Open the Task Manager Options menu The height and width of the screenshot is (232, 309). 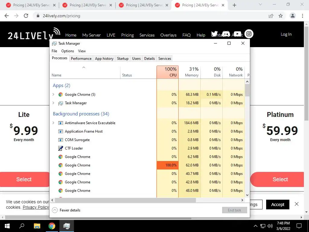pyautogui.click(x=67, y=51)
